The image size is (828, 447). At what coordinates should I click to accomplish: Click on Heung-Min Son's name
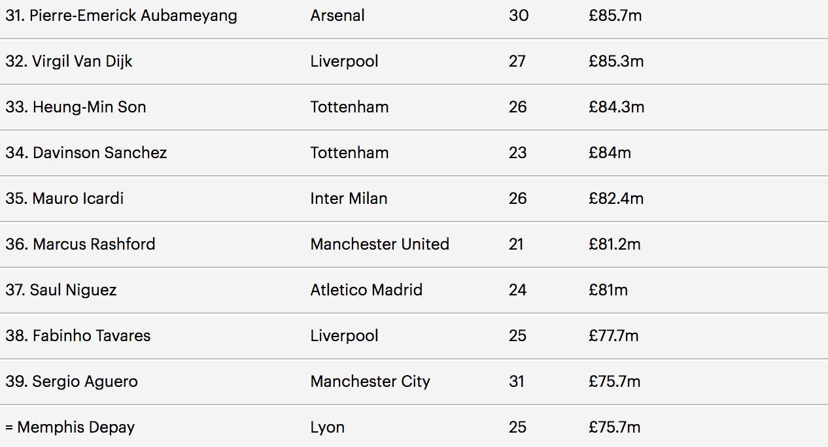point(75,107)
